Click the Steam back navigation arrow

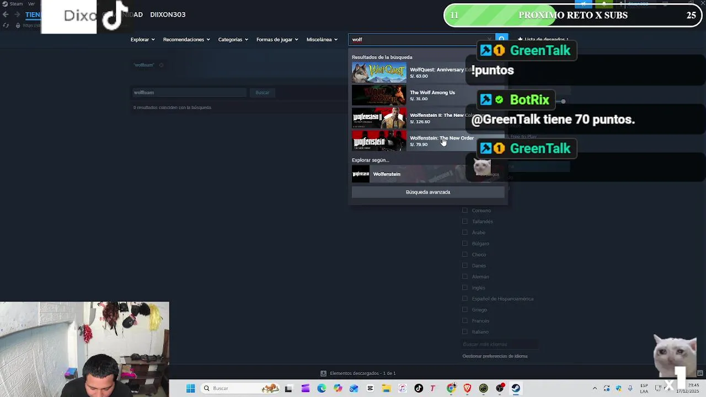click(6, 15)
